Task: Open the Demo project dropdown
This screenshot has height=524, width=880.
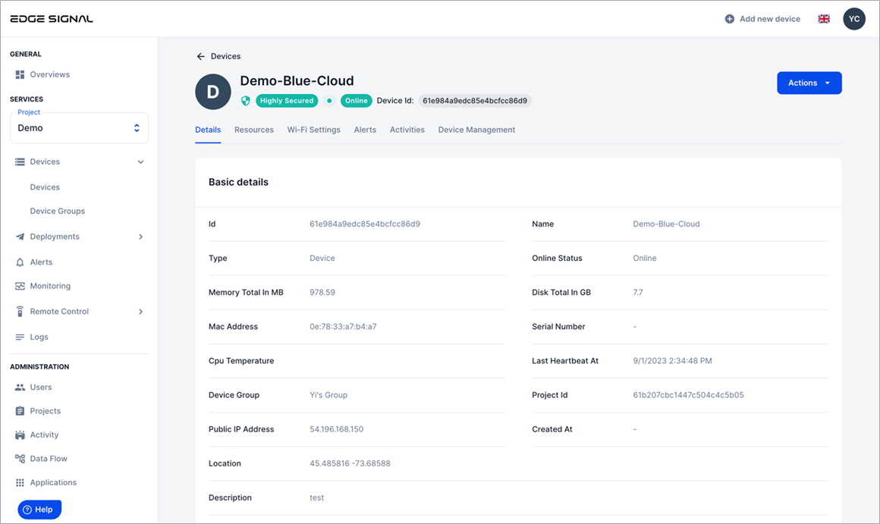Action: point(79,128)
